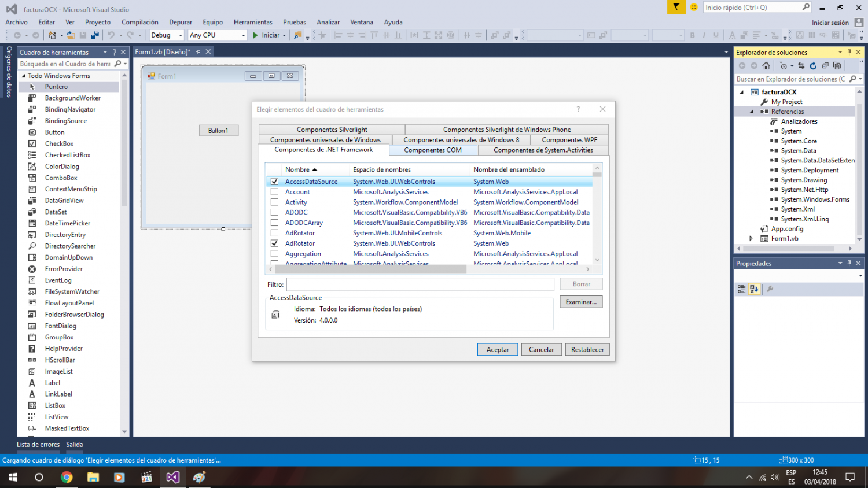
Task: Open the Any CPU platform dropdown
Action: tap(243, 35)
